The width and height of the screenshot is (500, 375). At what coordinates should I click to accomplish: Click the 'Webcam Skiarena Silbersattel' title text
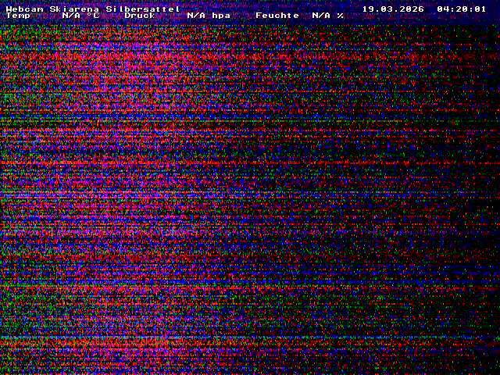93,9
